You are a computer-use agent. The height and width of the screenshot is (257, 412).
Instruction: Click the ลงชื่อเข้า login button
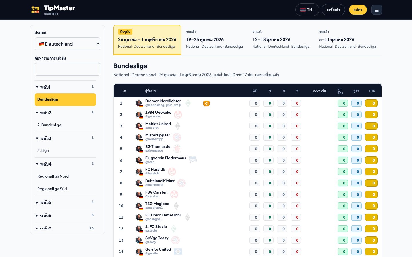333,10
